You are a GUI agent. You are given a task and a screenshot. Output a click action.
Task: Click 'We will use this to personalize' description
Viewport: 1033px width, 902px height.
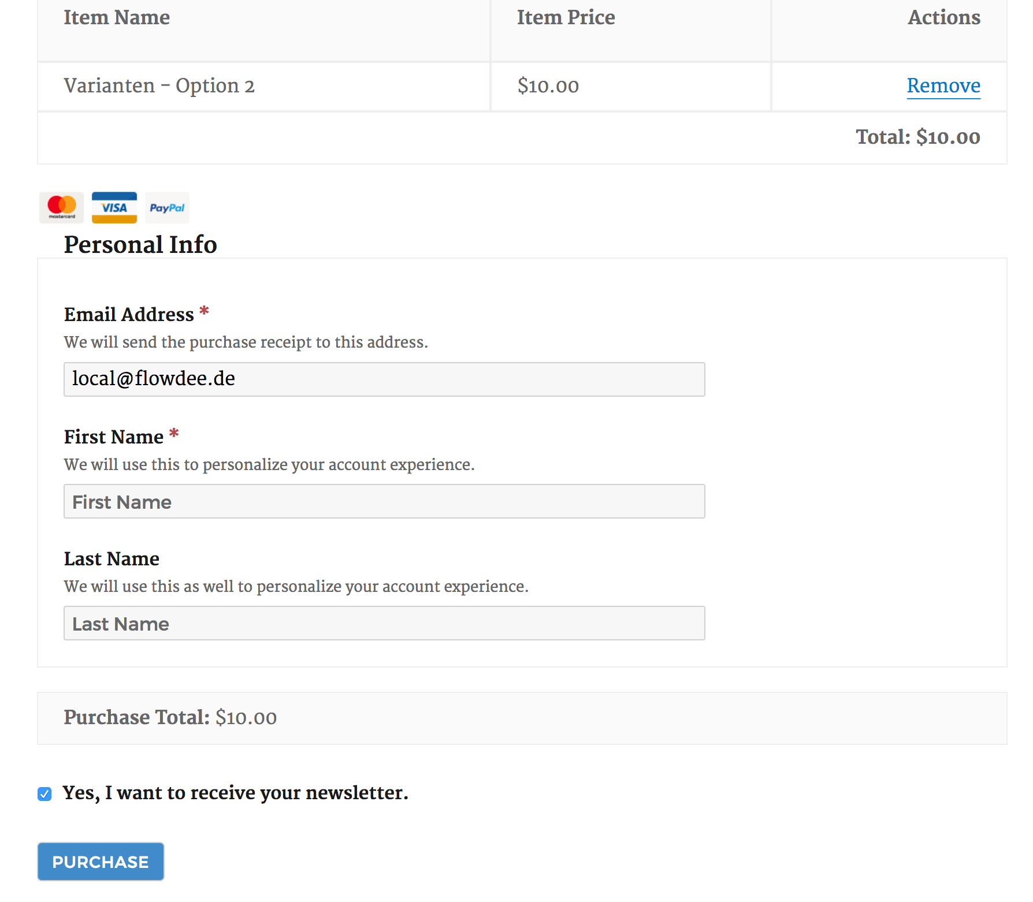[269, 465]
